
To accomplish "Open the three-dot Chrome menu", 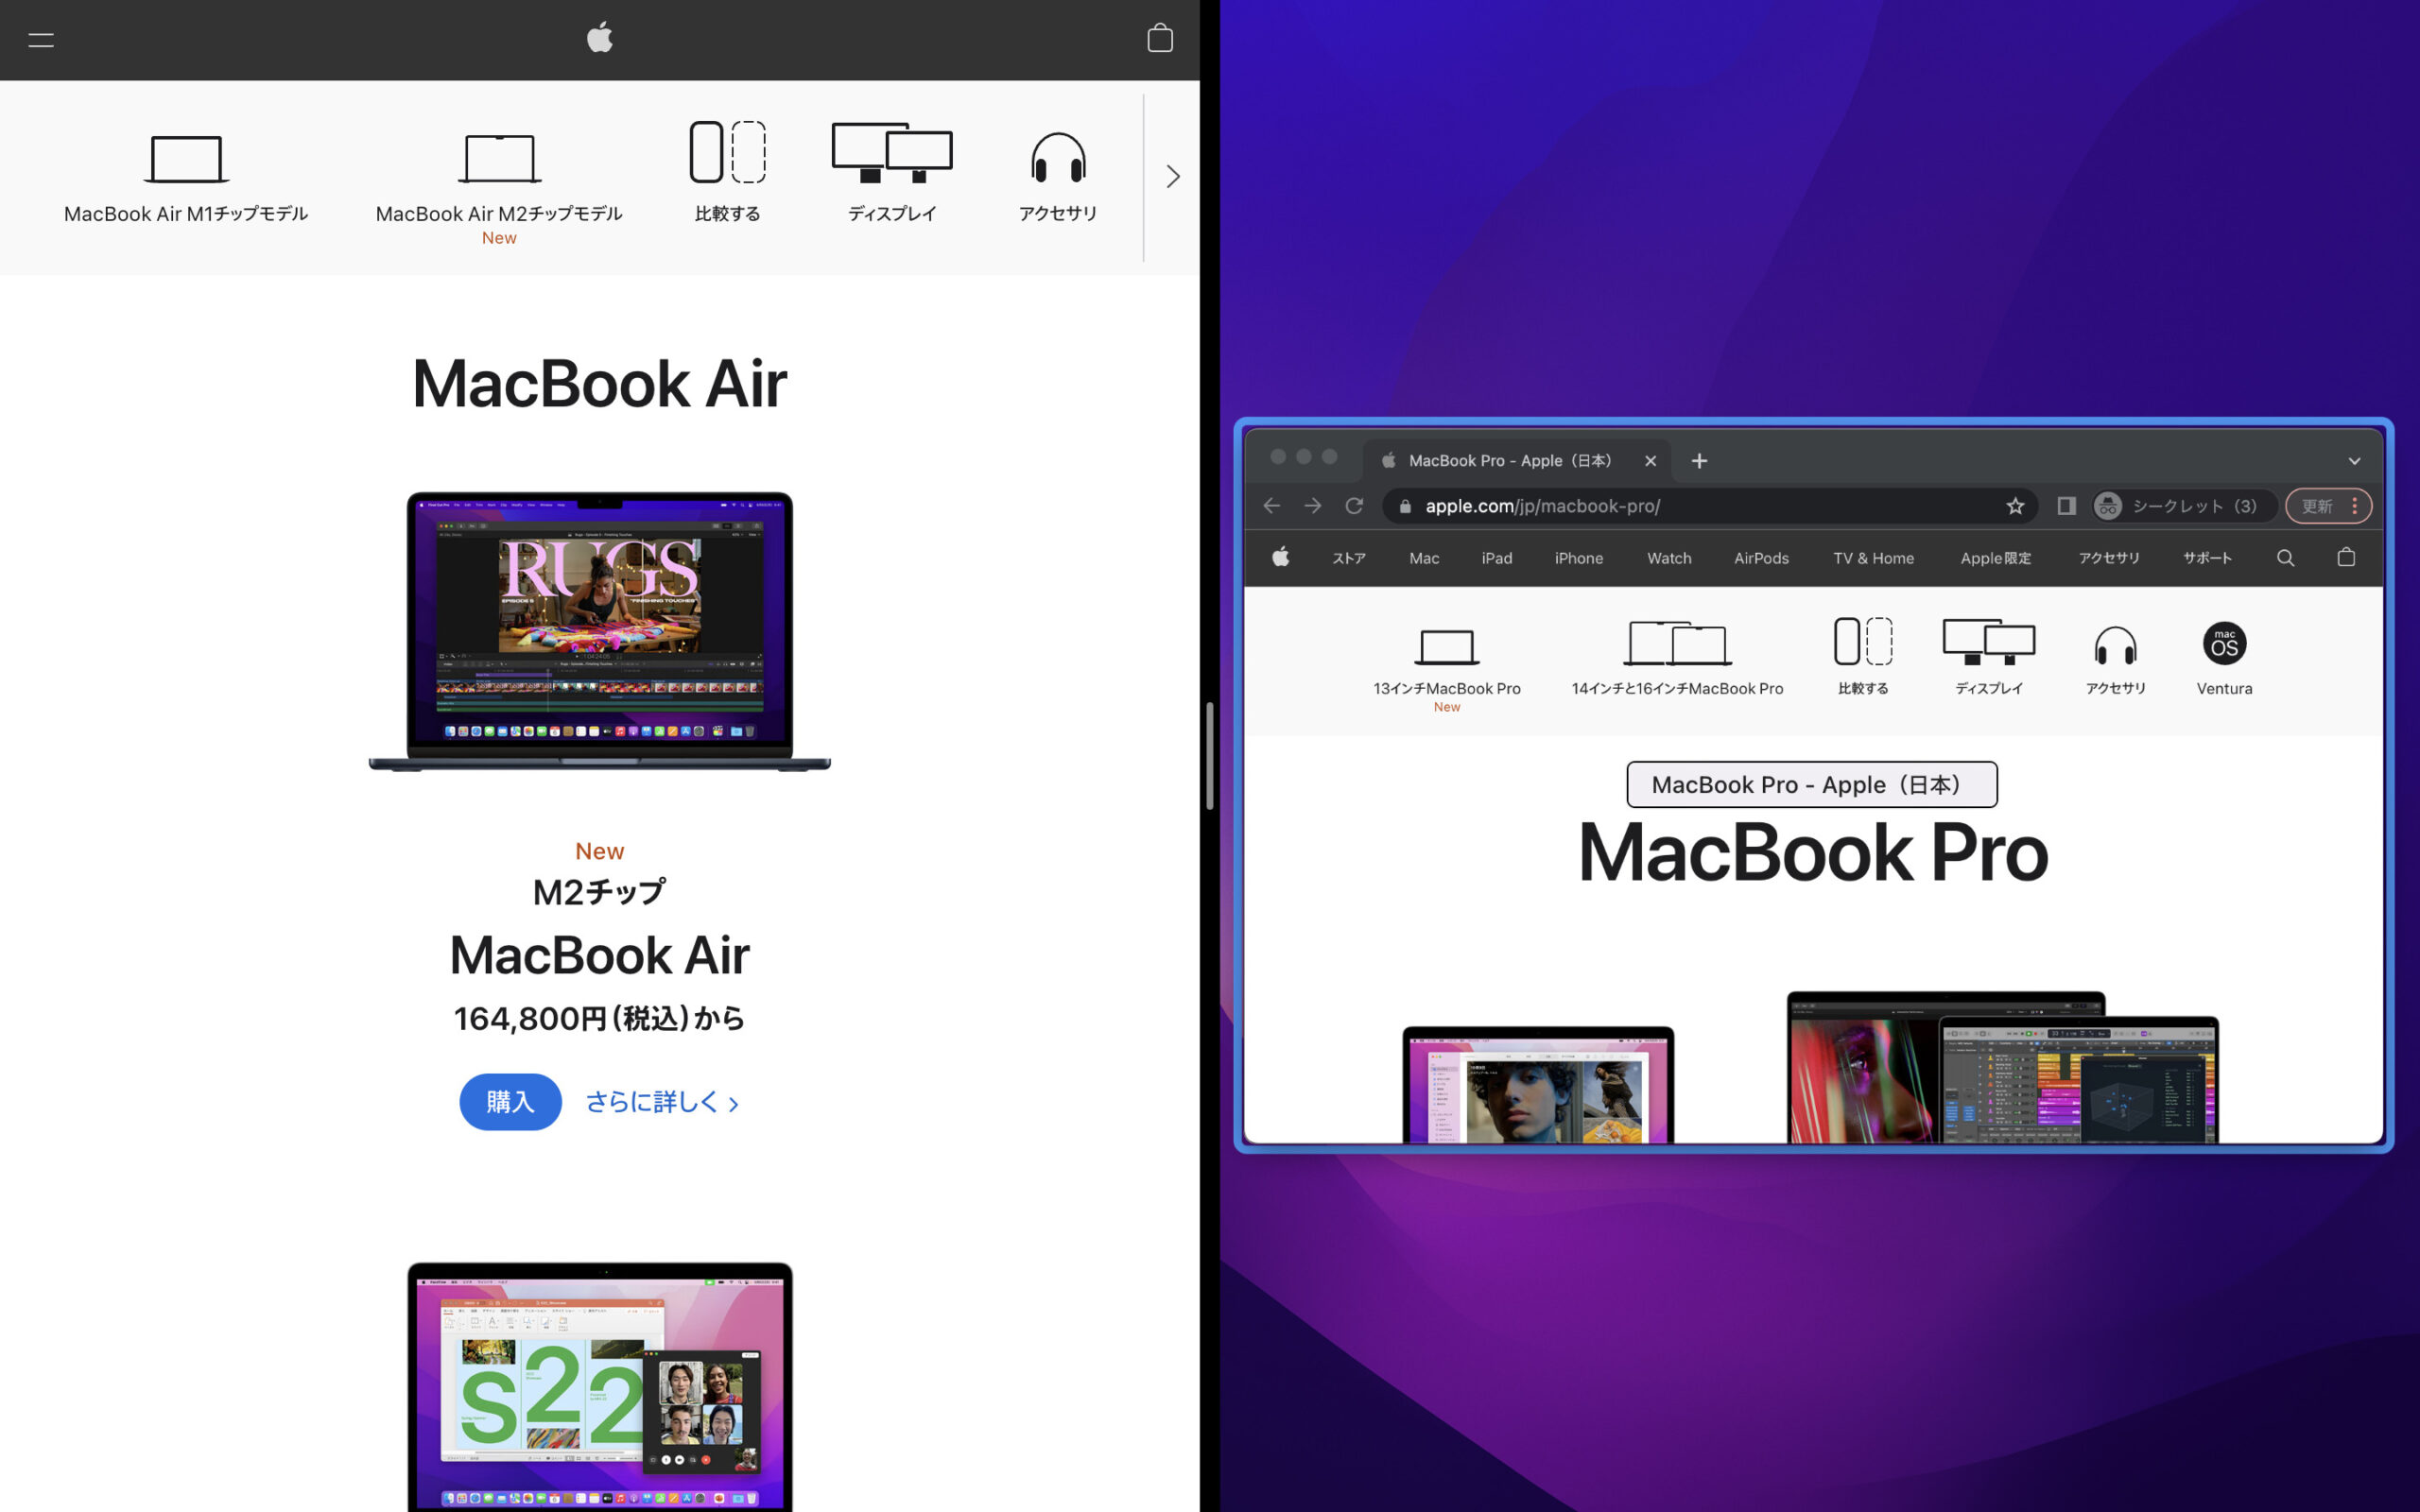I will click(2356, 506).
